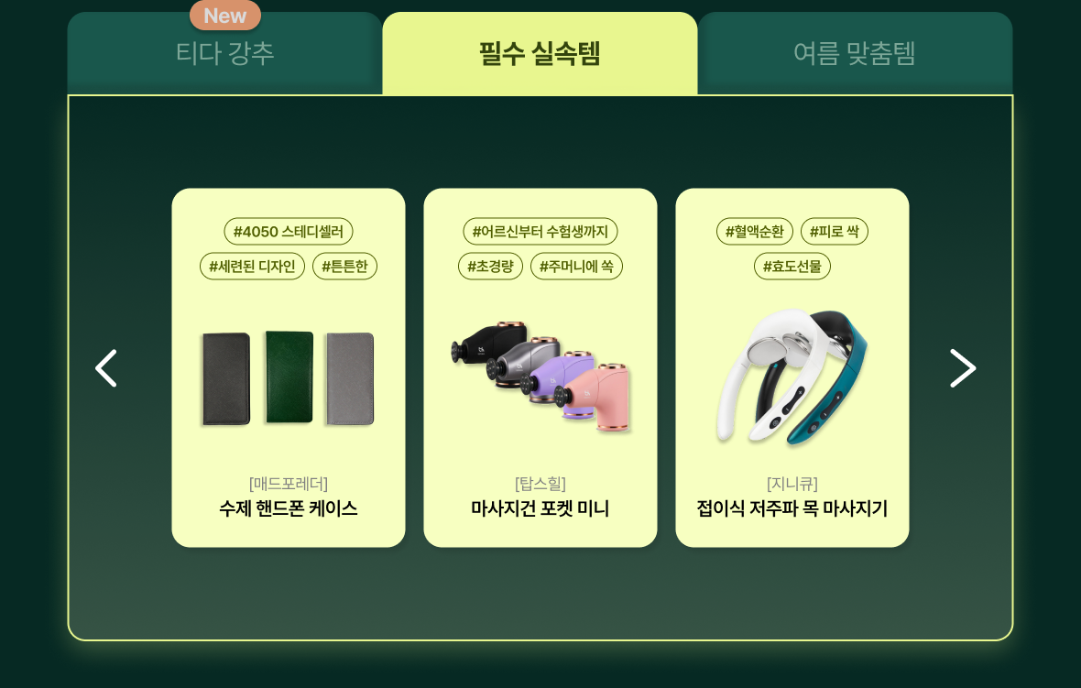This screenshot has width=1081, height=688.
Task: Open the neck massager product image
Action: [x=792, y=377]
